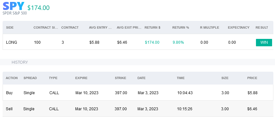Sort history by EXPIRE column
Viewport: 275px width, 117px height.
click(81, 78)
